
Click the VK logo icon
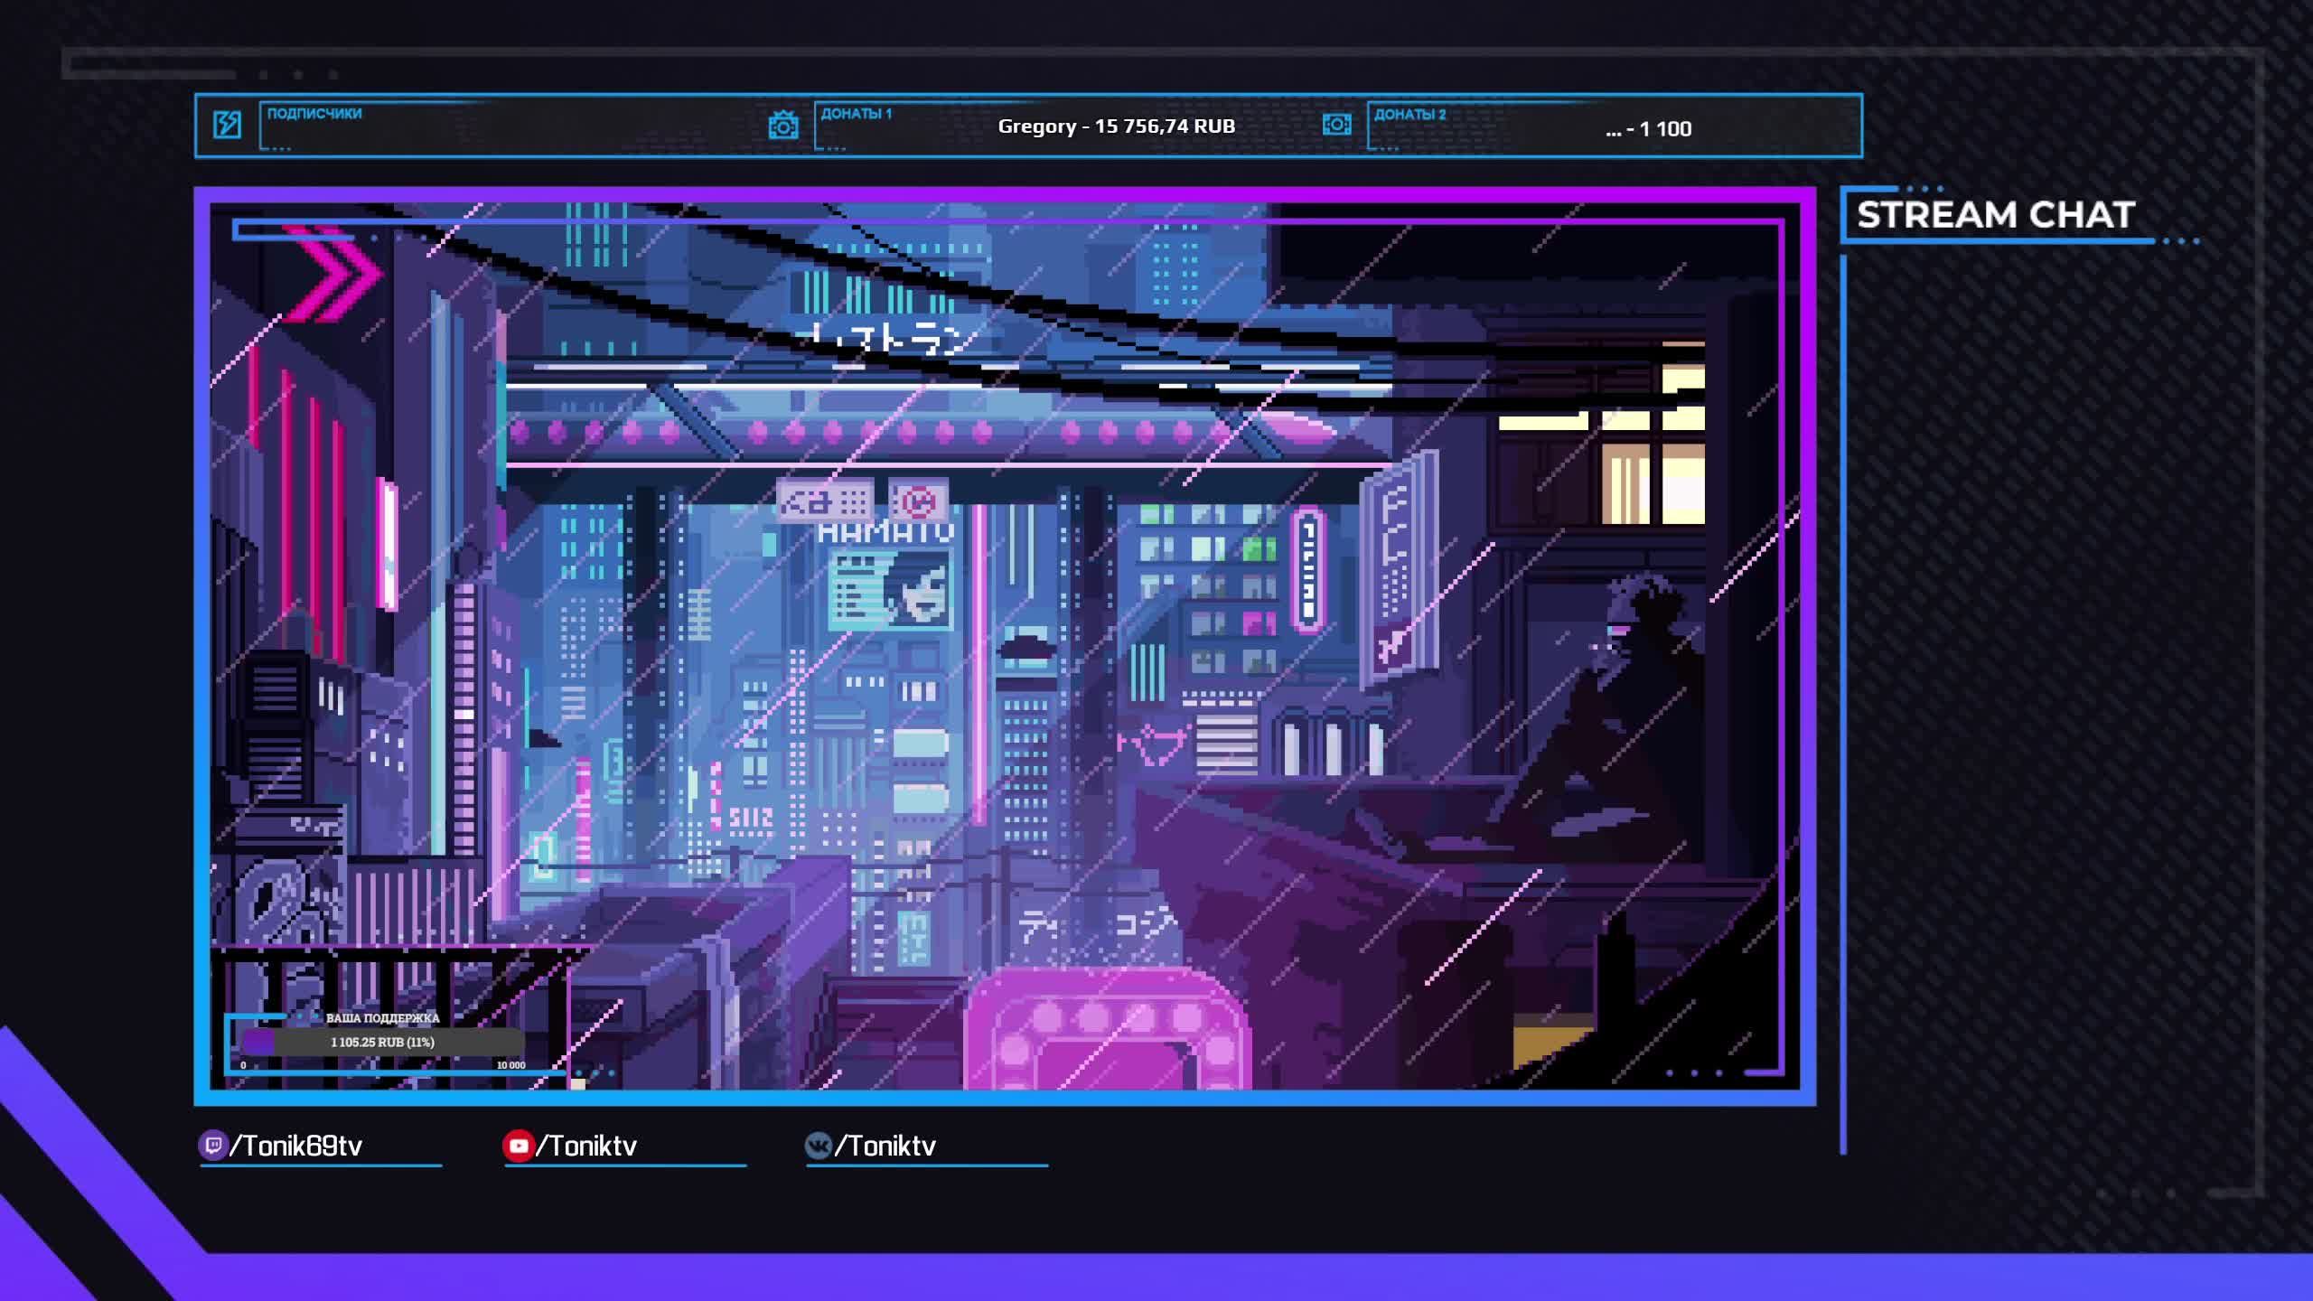(818, 1146)
